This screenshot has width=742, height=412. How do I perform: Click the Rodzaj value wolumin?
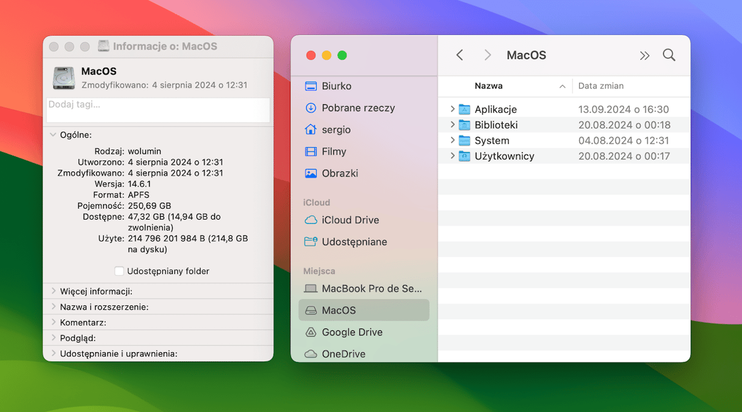click(145, 151)
